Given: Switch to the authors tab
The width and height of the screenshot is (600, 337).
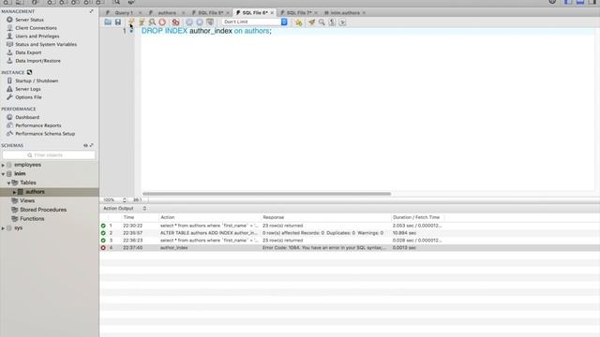Looking at the screenshot, I should coord(167,12).
